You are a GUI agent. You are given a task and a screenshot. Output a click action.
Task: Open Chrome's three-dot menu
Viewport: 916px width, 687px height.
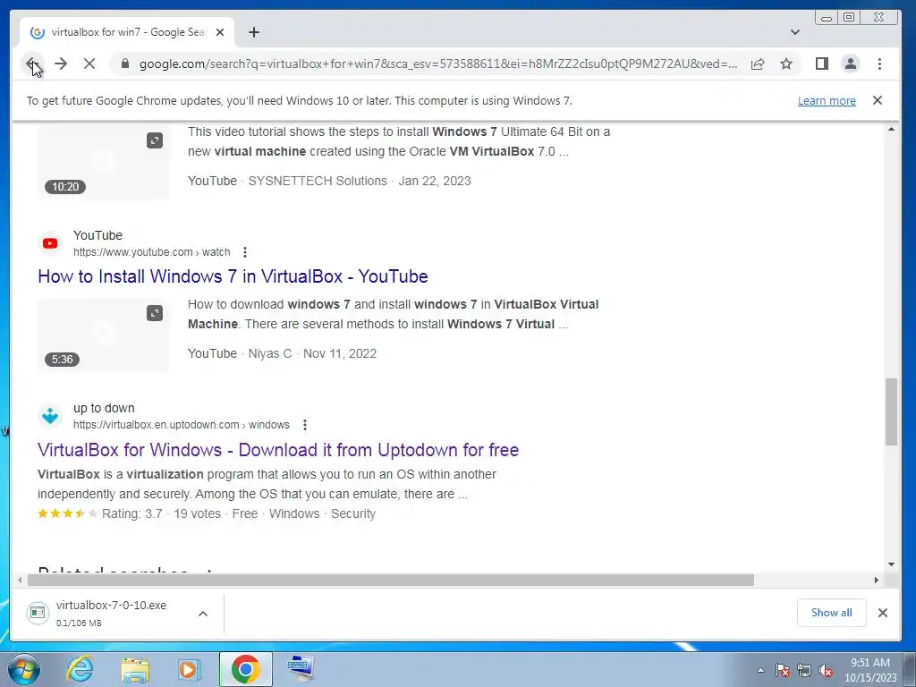880,64
